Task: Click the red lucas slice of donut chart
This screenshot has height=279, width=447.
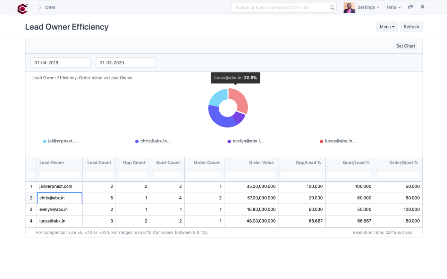Action: [x=240, y=100]
